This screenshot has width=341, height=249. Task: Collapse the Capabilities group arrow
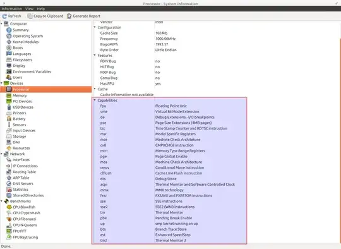click(x=95, y=100)
